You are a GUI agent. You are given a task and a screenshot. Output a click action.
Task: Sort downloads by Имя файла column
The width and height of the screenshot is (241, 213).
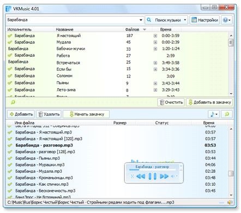25,123
